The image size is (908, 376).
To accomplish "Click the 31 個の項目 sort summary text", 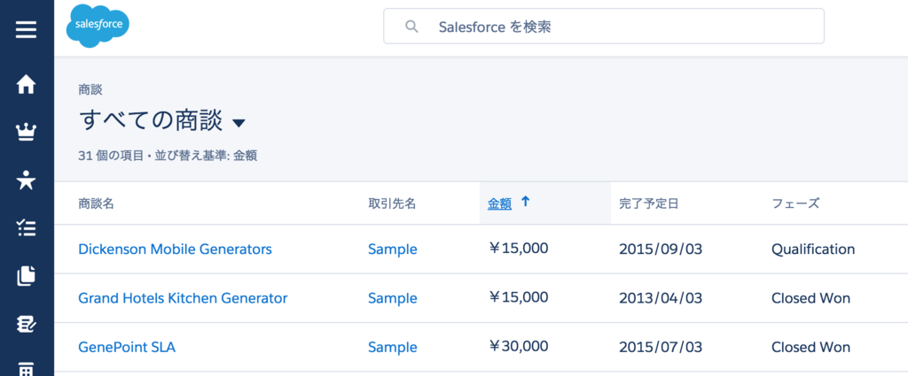I will [168, 156].
